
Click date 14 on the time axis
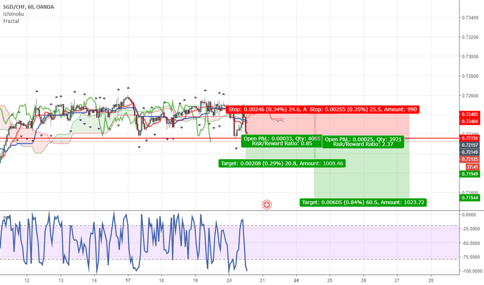pyautogui.click(x=94, y=280)
